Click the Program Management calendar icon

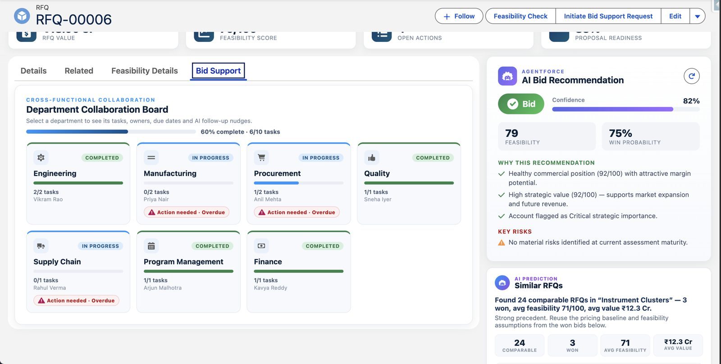point(151,246)
